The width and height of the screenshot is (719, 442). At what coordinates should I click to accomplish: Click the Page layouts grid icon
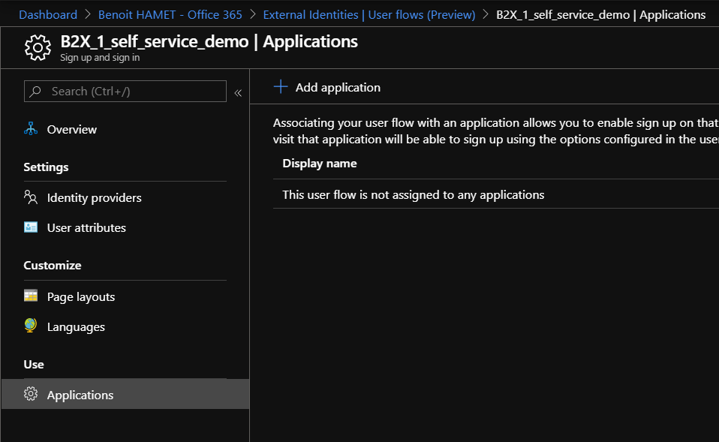pos(31,296)
